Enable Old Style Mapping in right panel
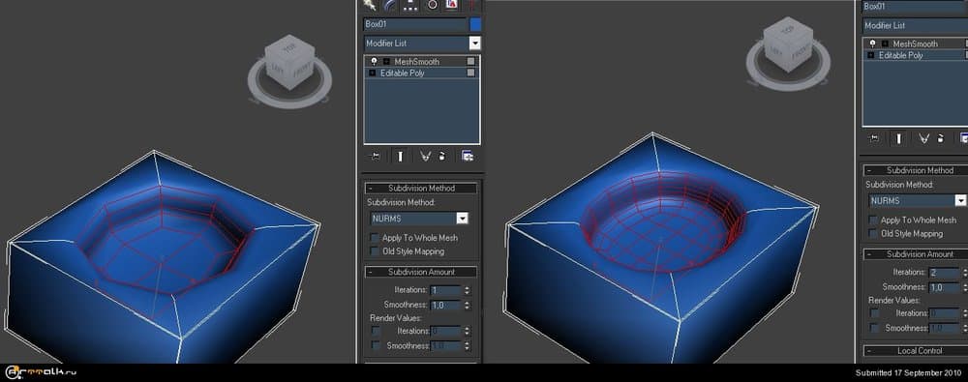 (x=873, y=233)
